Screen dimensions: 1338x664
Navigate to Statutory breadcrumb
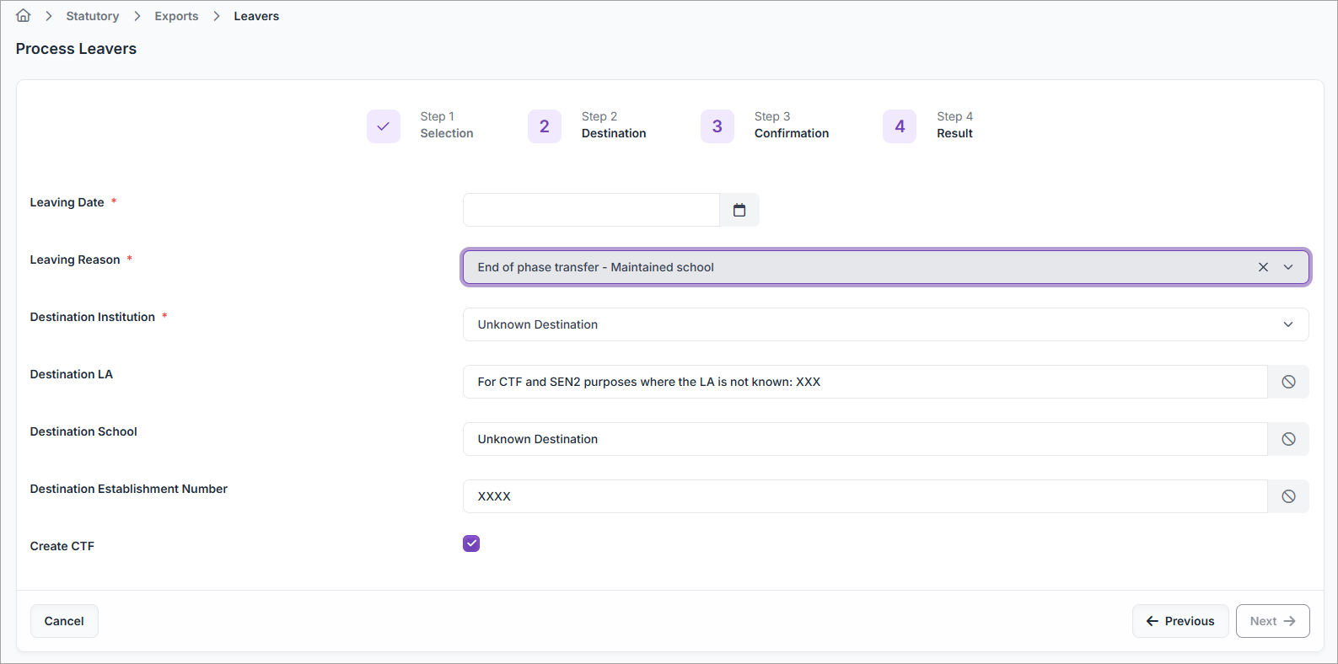93,16
